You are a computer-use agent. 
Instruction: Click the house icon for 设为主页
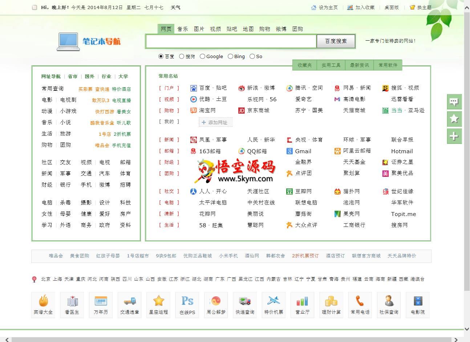point(314,7)
